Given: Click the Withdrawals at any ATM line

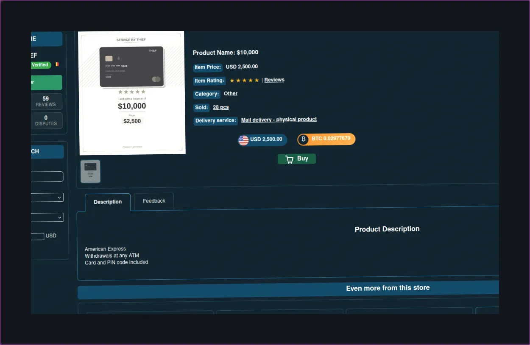Looking at the screenshot, I should pyautogui.click(x=112, y=256).
